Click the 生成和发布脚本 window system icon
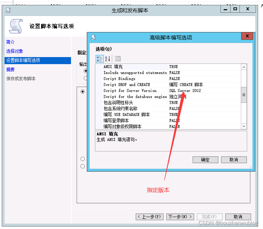 (8, 10)
